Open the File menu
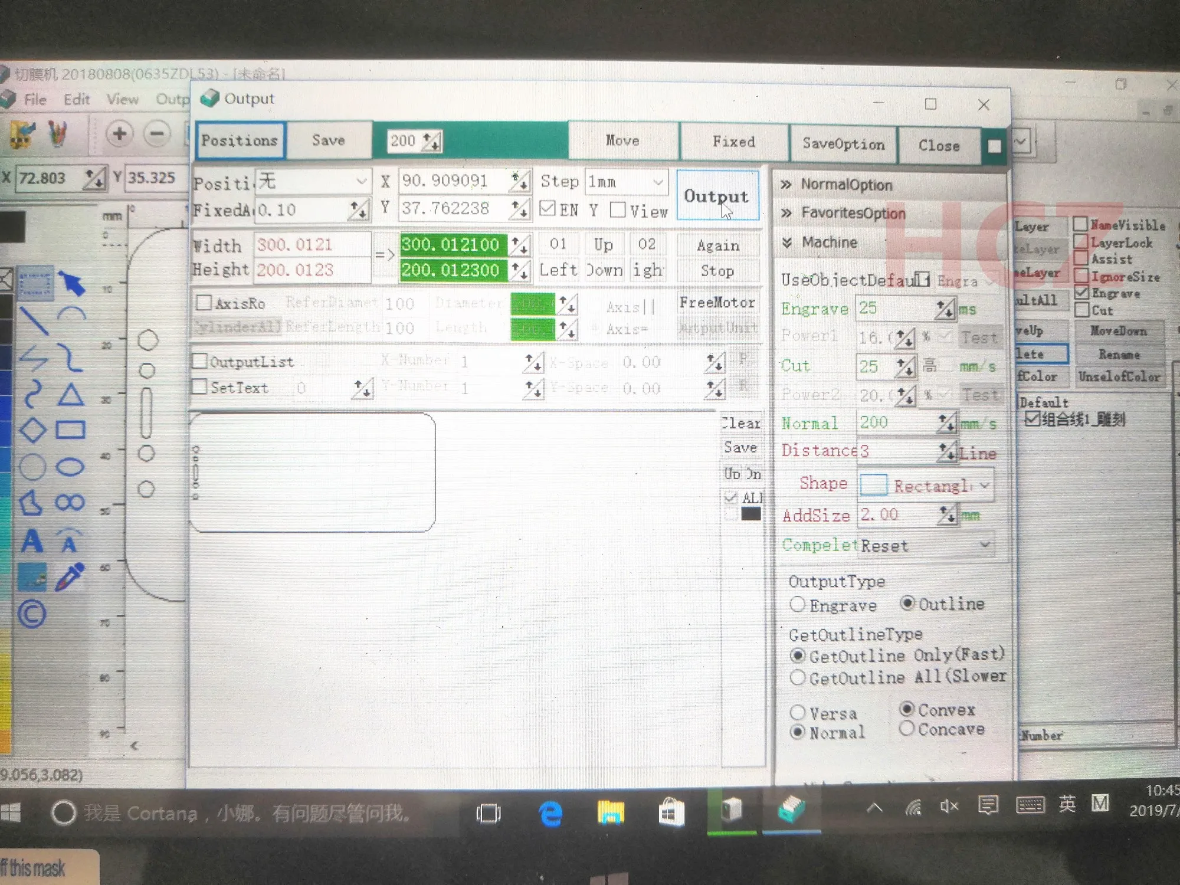1180x885 pixels. (35, 99)
